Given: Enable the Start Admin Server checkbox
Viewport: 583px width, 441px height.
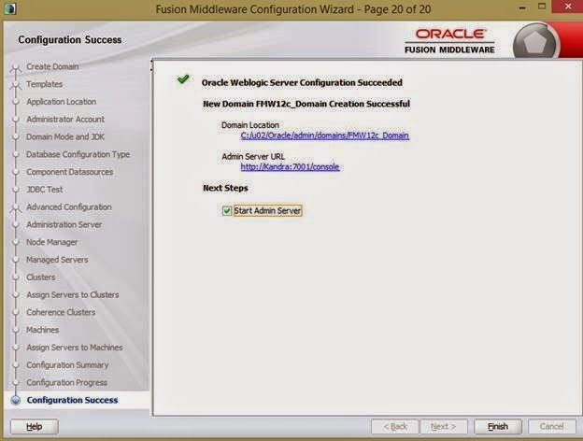Looking at the screenshot, I should [x=227, y=211].
